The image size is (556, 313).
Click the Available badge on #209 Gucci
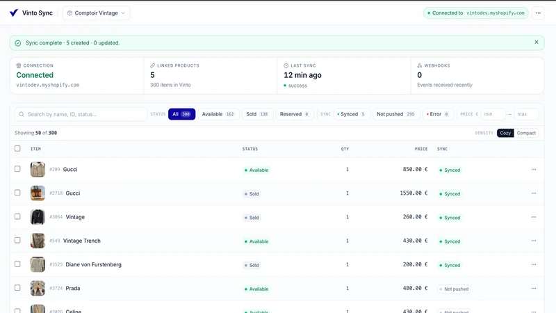[x=256, y=170]
